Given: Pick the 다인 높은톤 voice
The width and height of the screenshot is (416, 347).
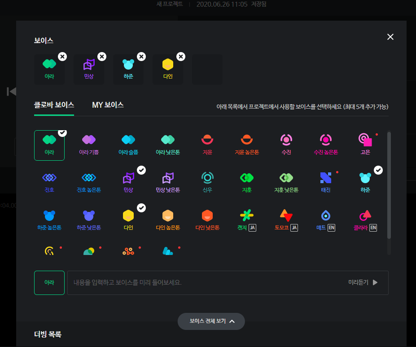Looking at the screenshot, I should [168, 220].
